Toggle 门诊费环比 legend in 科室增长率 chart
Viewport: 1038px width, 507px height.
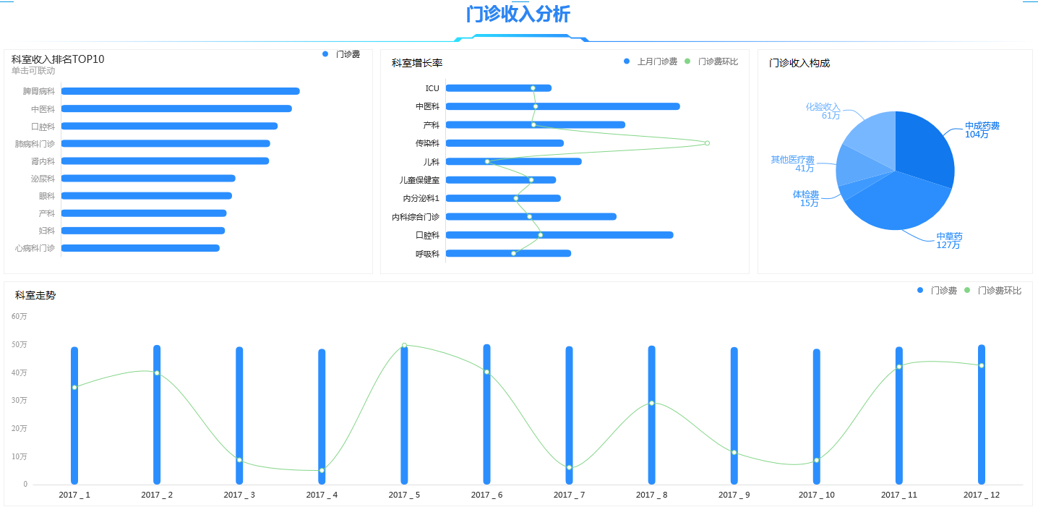(712, 61)
